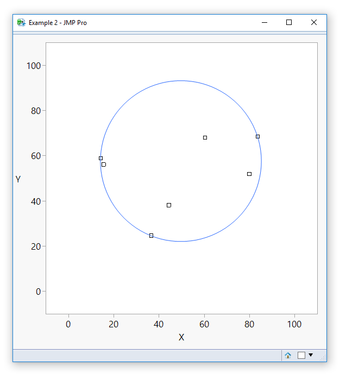Click the X axis label
Screen dimensions: 346x380
pyautogui.click(x=181, y=337)
